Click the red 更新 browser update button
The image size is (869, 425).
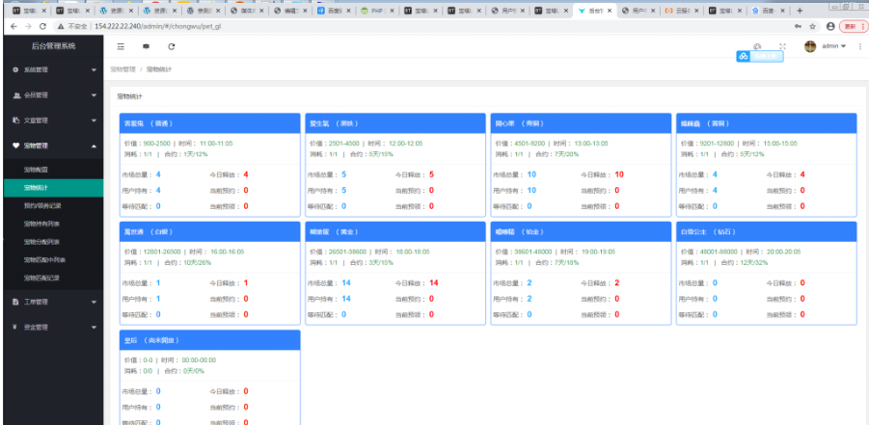pos(853,26)
